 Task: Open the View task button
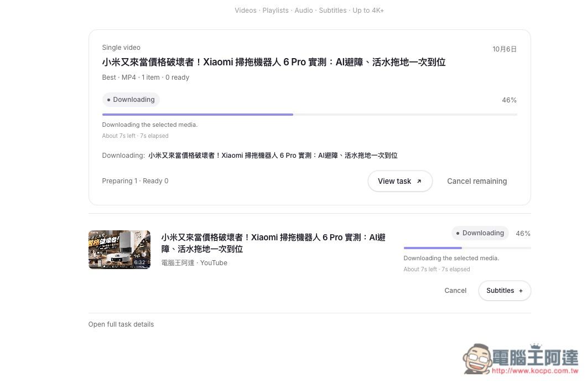(x=400, y=181)
